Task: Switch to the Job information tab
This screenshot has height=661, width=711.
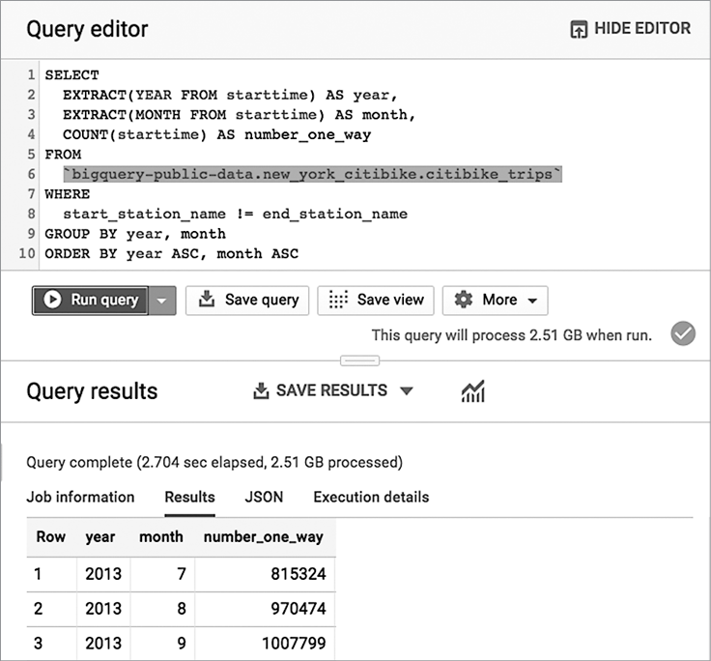Action: pos(80,497)
